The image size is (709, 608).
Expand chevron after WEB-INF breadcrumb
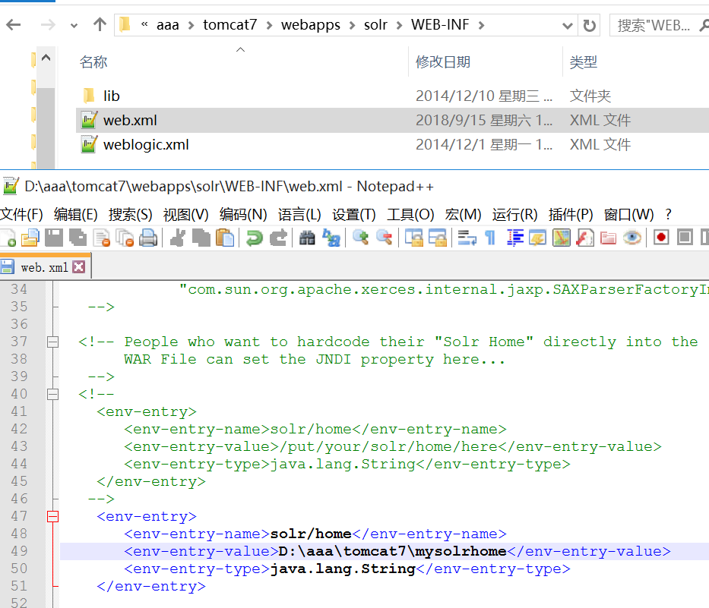coord(481,25)
